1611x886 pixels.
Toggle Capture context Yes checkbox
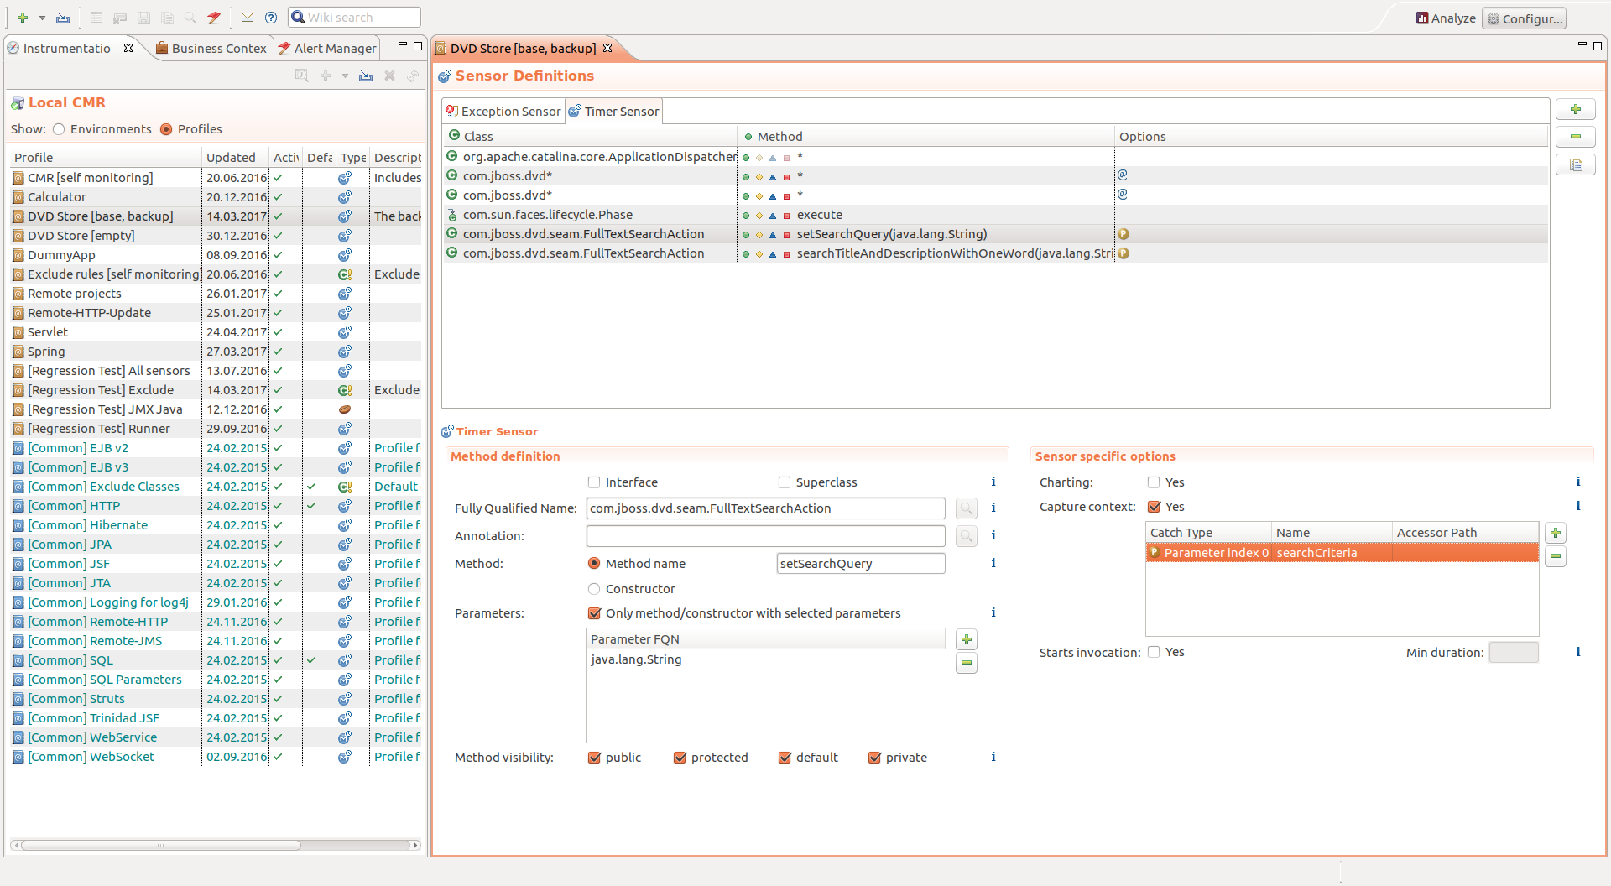tap(1154, 507)
